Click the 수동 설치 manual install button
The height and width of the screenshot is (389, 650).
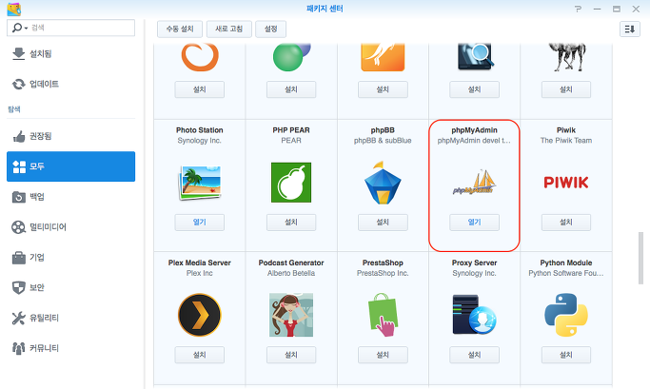pos(180,29)
